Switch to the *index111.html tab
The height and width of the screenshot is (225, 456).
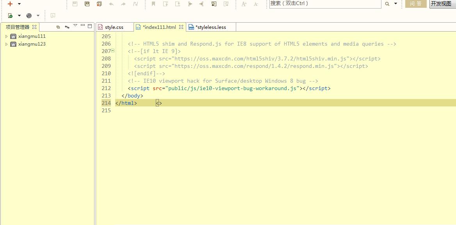[159, 27]
